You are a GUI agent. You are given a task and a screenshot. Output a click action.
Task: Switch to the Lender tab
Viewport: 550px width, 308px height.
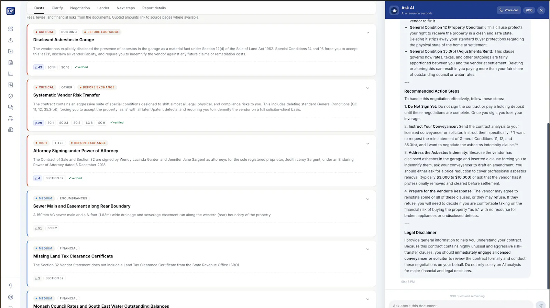pyautogui.click(x=103, y=8)
